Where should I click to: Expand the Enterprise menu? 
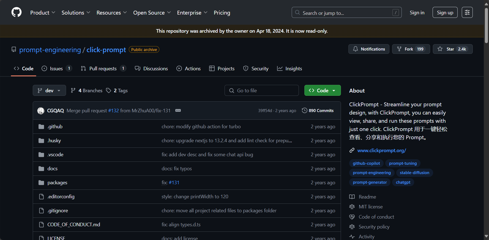click(x=192, y=13)
